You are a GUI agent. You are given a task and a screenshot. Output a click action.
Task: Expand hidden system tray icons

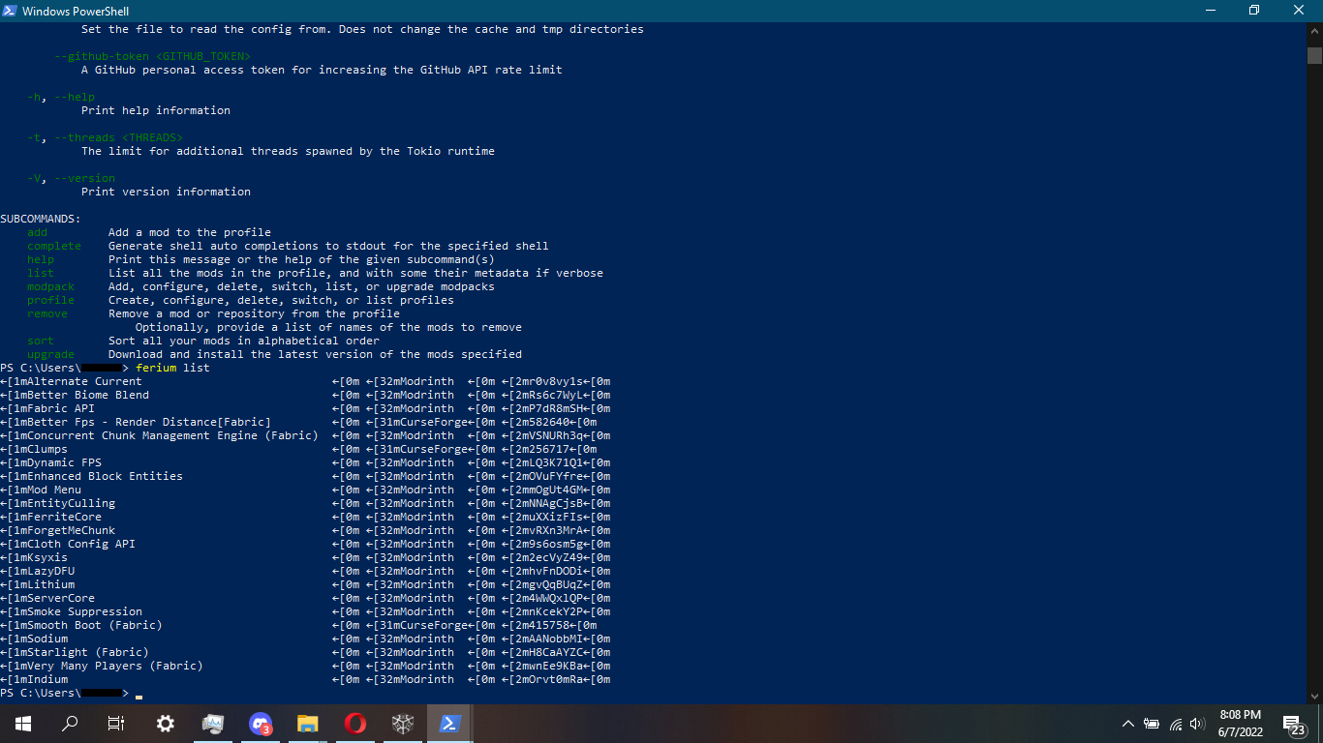(1127, 723)
